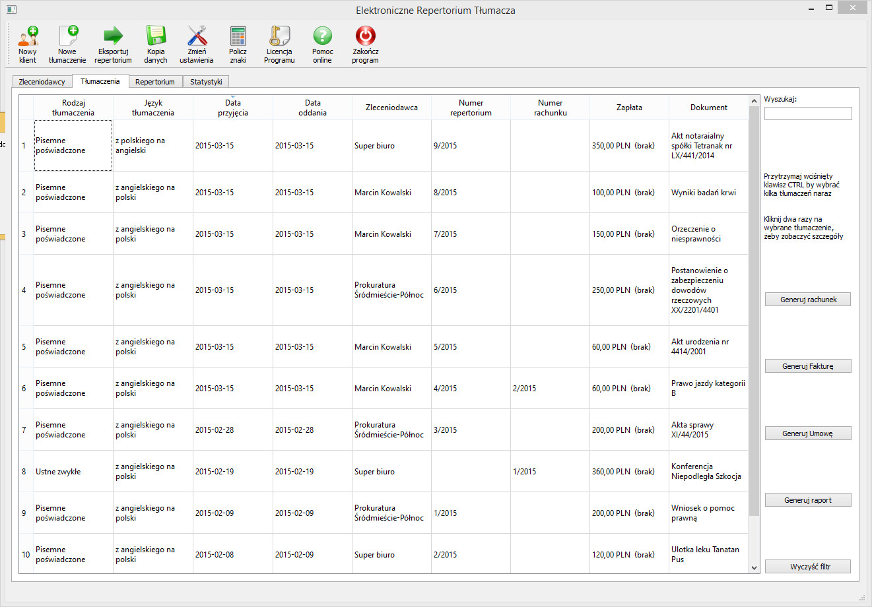Screen dimensions: 872x607
Task: Open the Repertorium tab
Action: (x=155, y=82)
